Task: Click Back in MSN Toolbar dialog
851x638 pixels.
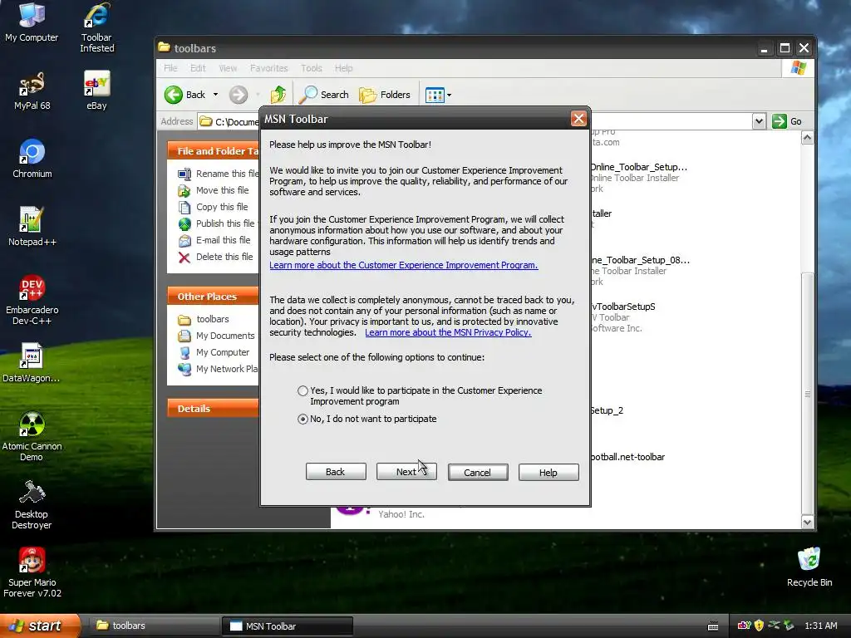Action: coord(336,472)
